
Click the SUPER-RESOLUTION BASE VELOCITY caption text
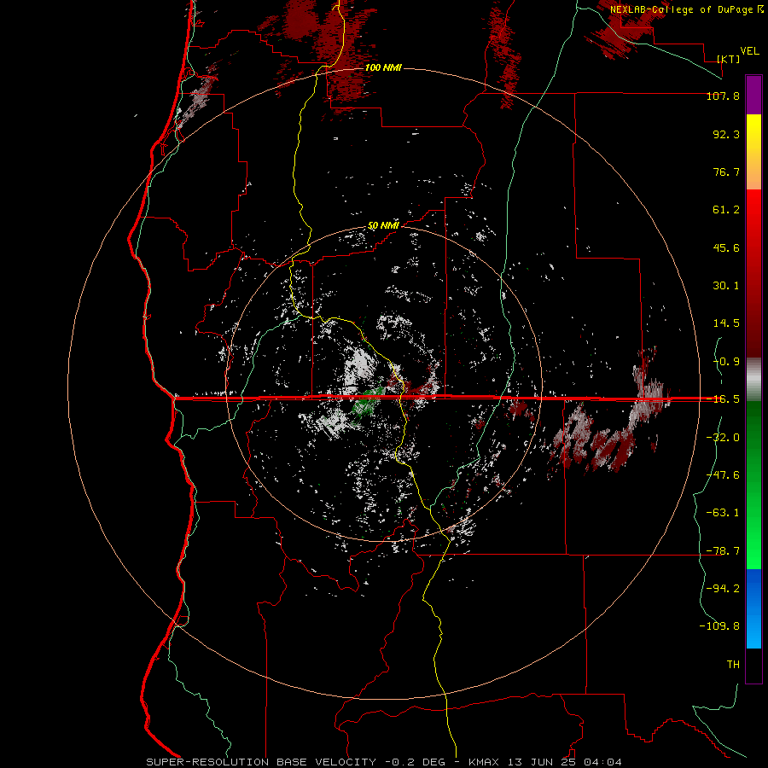262,762
